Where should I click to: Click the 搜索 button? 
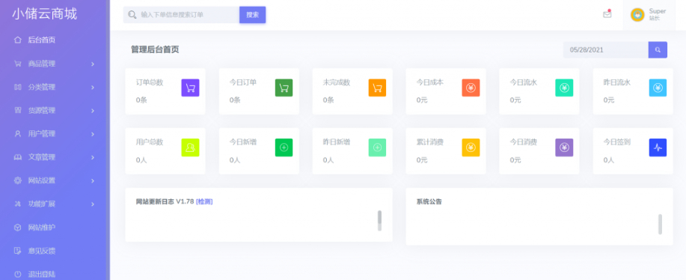click(x=252, y=14)
